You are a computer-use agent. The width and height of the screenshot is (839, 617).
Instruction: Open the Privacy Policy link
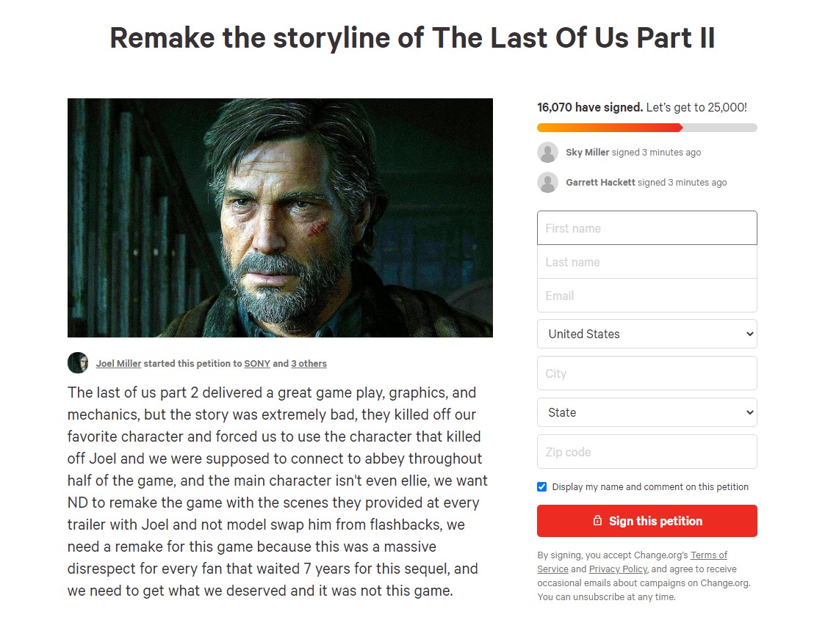coord(618,569)
